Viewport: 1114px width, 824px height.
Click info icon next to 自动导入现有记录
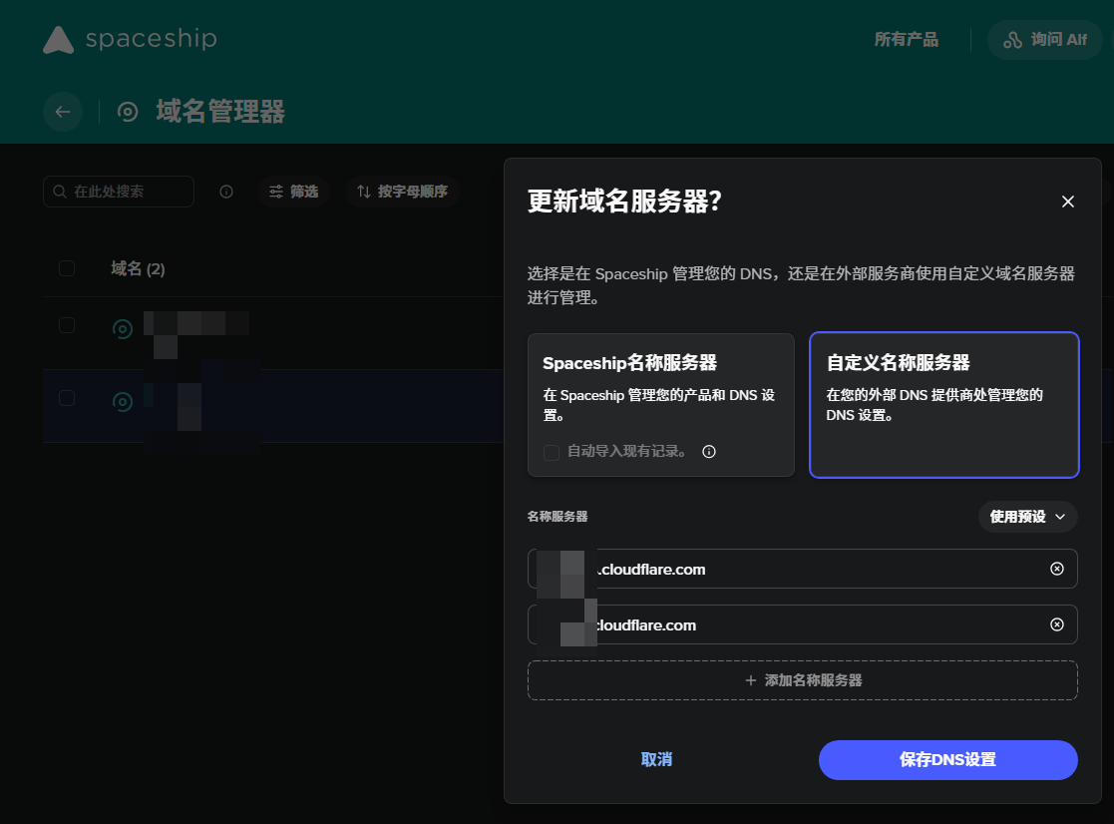pyautogui.click(x=709, y=452)
